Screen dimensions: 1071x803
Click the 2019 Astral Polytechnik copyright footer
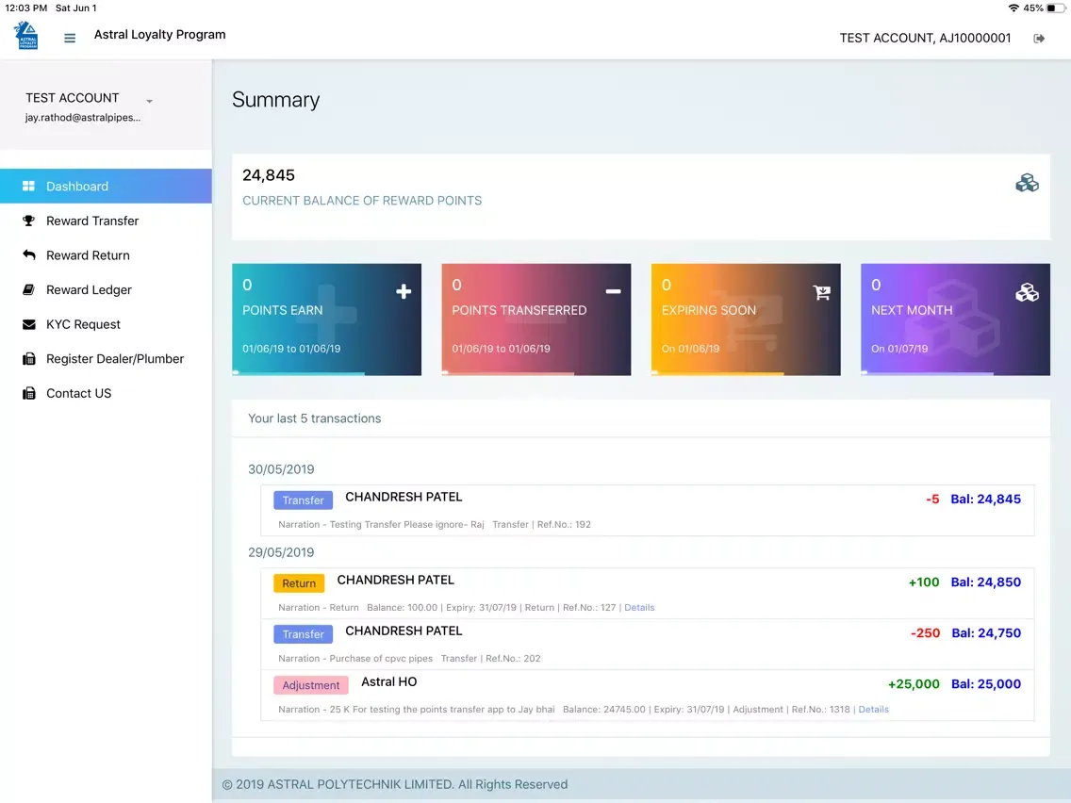pos(395,784)
